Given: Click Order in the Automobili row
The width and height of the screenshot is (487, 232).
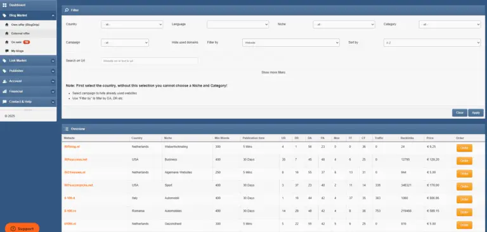Looking at the screenshot, I should point(464,200).
